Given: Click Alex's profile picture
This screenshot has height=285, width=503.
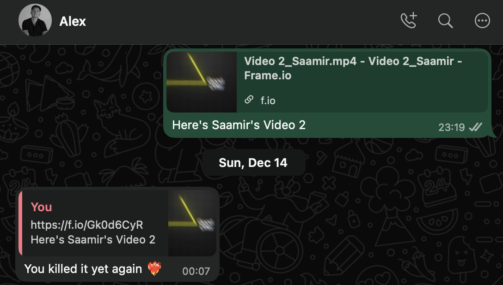Looking at the screenshot, I should point(35,21).
